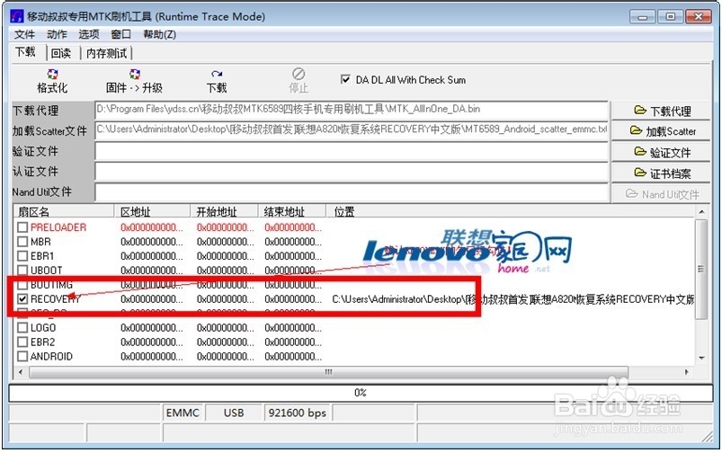This screenshot has height=453, width=722.
Task: Select the ANDROID partition row name
Action: (51, 356)
